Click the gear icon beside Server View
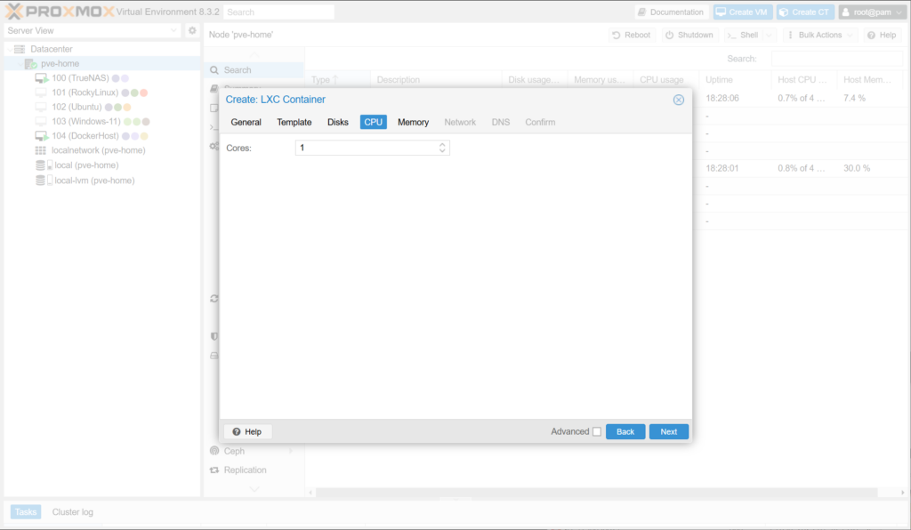Screen dimensions: 911x530 (191, 30)
